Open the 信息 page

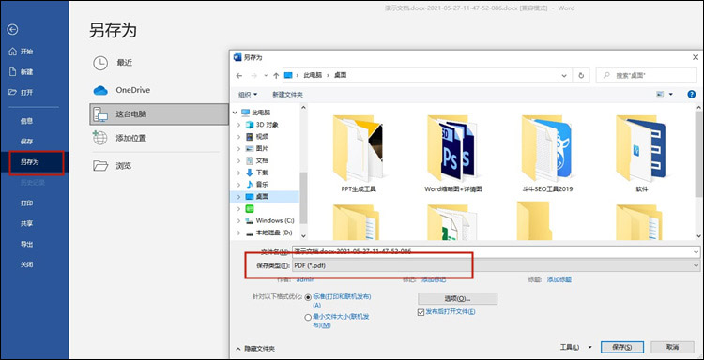click(26, 121)
